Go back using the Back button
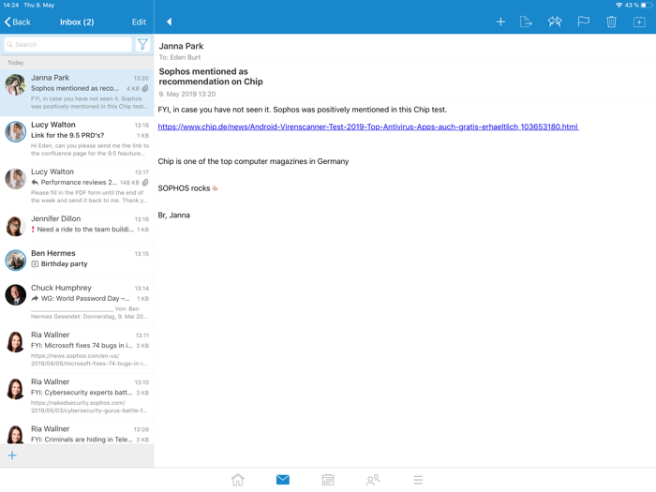Screen dimensions: 656x492 [18, 22]
